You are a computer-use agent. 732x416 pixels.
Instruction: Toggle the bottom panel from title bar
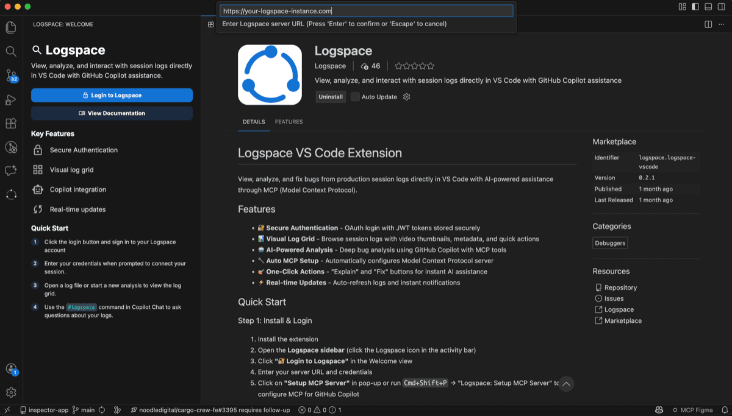point(709,7)
